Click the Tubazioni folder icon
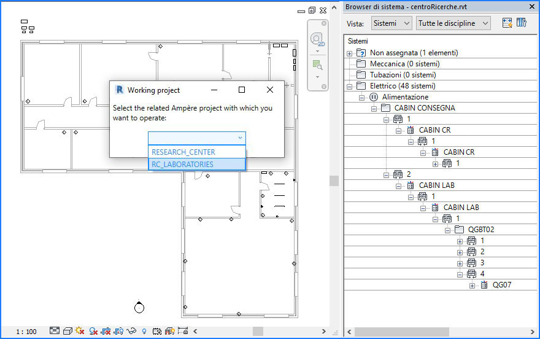 361,75
